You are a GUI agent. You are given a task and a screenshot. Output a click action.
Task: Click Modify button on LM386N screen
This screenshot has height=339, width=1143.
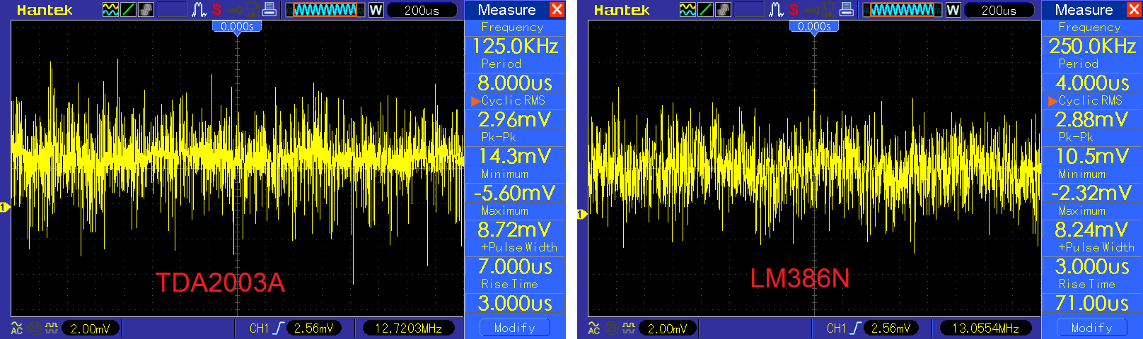tap(1092, 328)
